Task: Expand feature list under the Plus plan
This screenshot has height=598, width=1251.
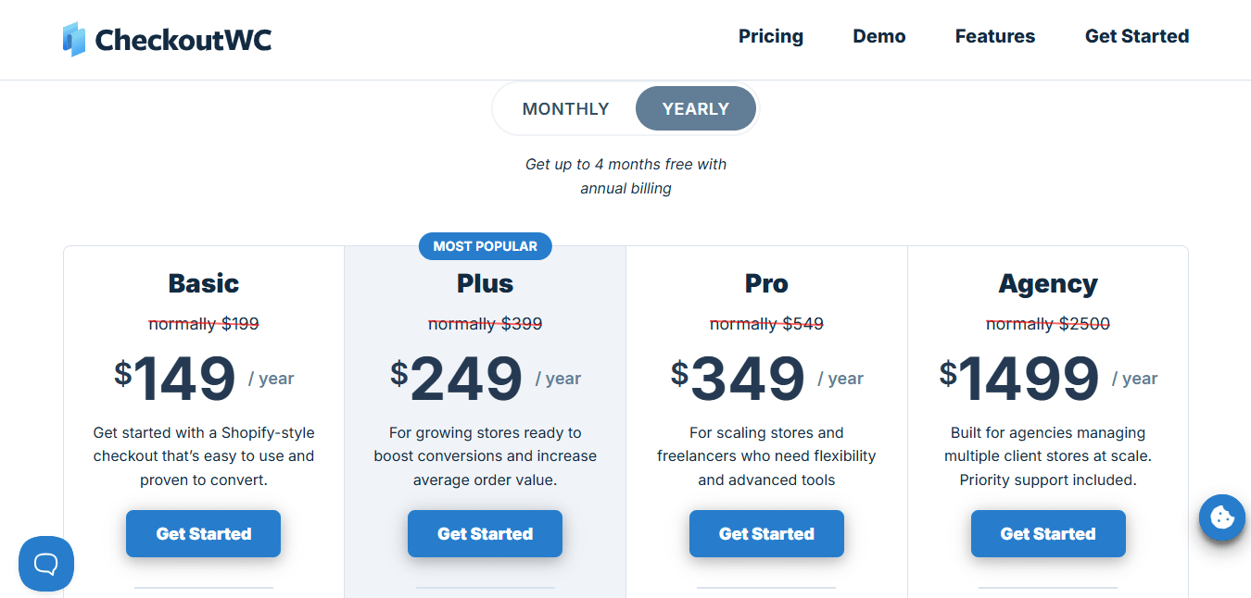Action: point(485,590)
